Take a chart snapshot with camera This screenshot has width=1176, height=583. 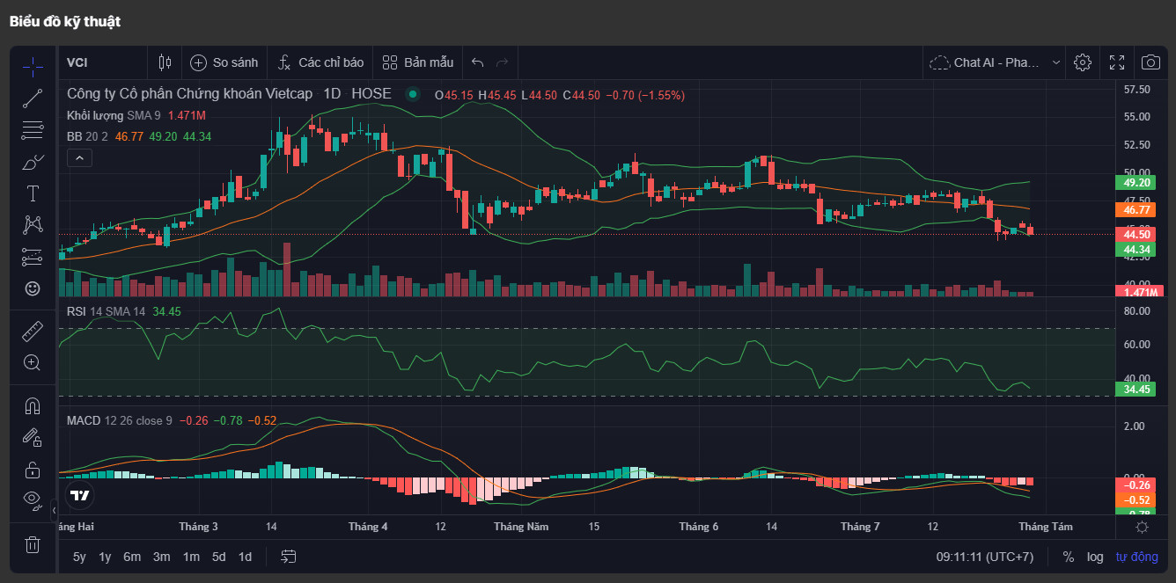pyautogui.click(x=1150, y=62)
